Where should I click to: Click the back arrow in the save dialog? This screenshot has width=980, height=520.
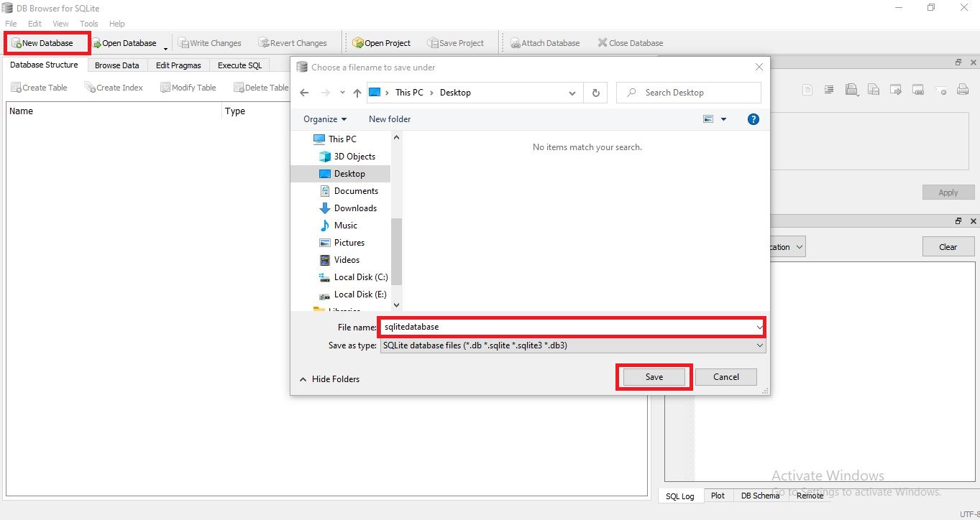304,93
